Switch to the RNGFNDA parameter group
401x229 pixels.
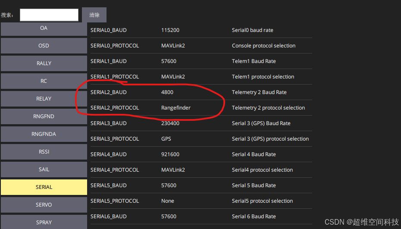(x=44, y=134)
